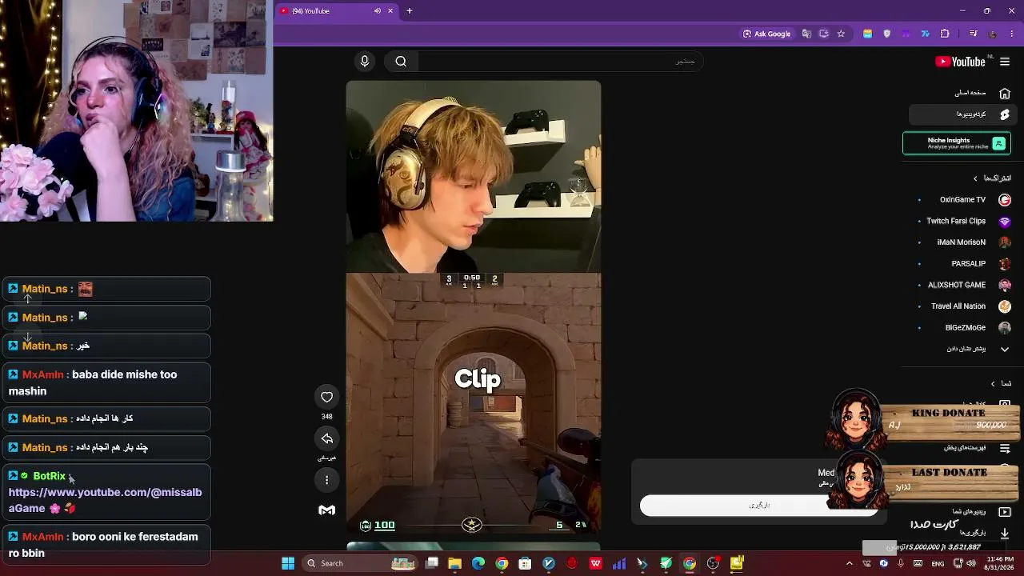This screenshot has height=576, width=1024.
Task: Bookmark this page with the star icon
Action: pos(841,34)
